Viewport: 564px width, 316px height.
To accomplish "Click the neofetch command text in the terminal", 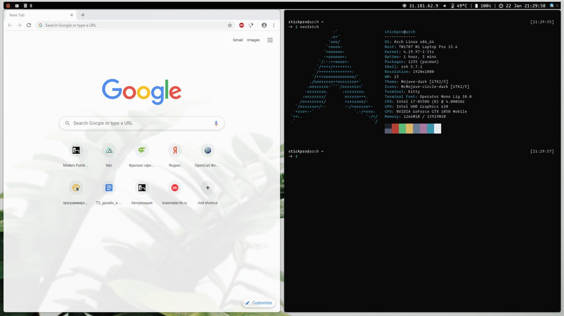I will 309,27.
